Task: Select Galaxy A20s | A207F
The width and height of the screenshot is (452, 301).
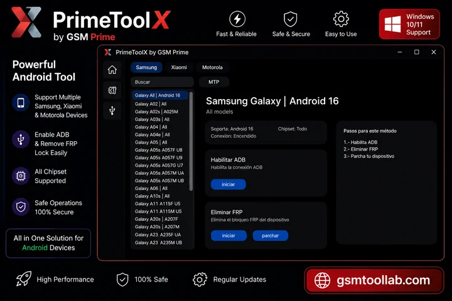Action: tap(160, 219)
